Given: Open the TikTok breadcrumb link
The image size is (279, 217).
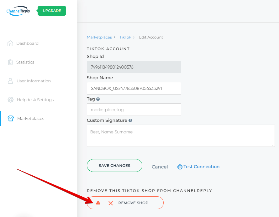Looking at the screenshot, I should 125,37.
